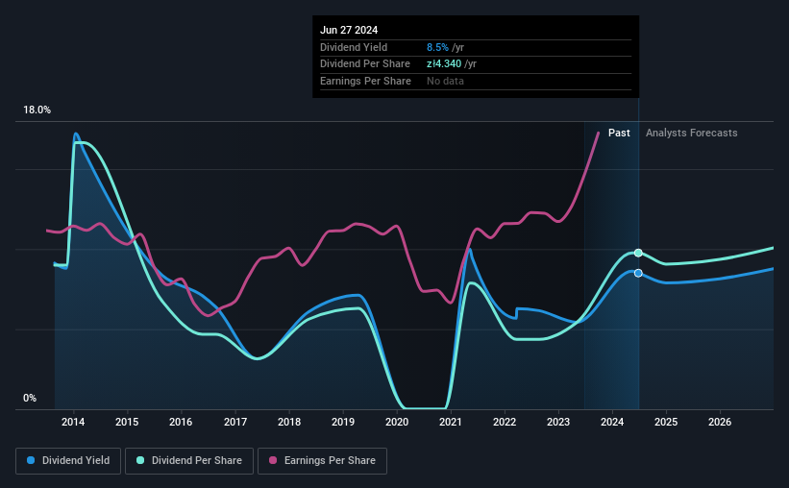
Task: Click the 2019 x-axis label
Action: pos(343,422)
